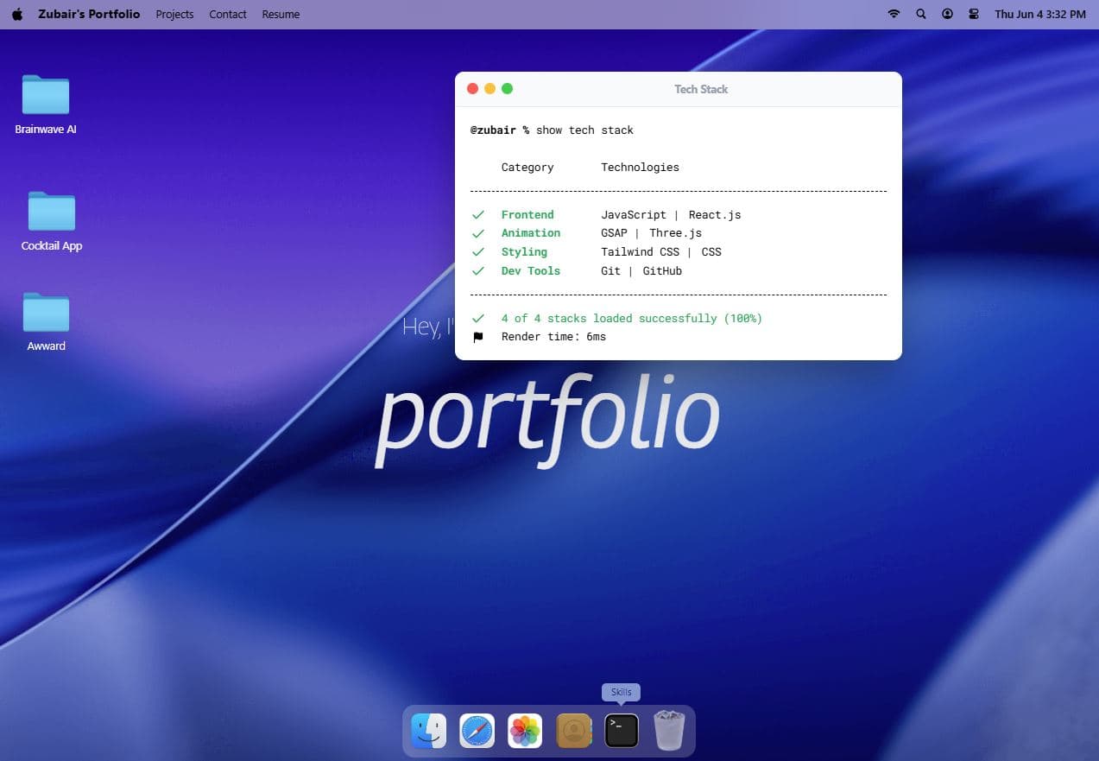This screenshot has width=1099, height=761.
Task: Close the Tech Stack window
Action: (472, 88)
